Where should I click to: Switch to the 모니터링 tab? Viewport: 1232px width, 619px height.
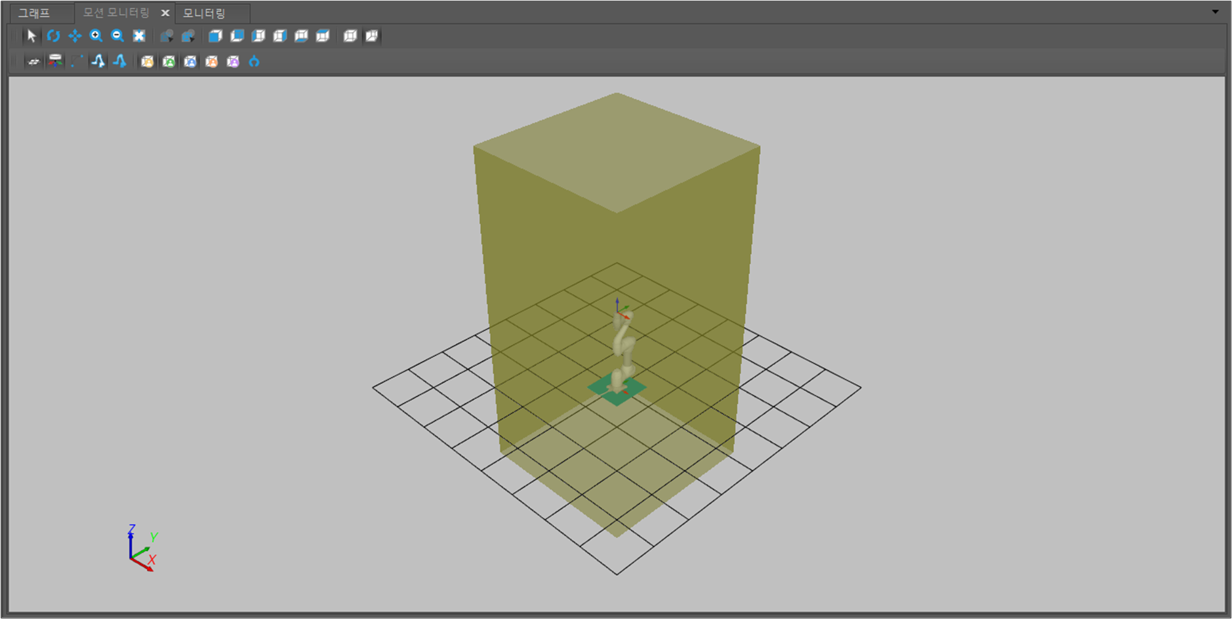click(205, 12)
